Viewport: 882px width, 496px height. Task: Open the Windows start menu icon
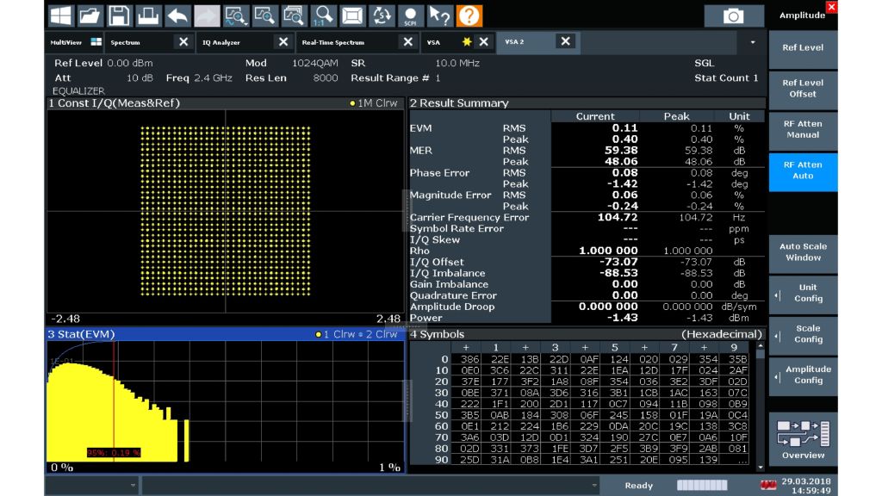coord(60,15)
